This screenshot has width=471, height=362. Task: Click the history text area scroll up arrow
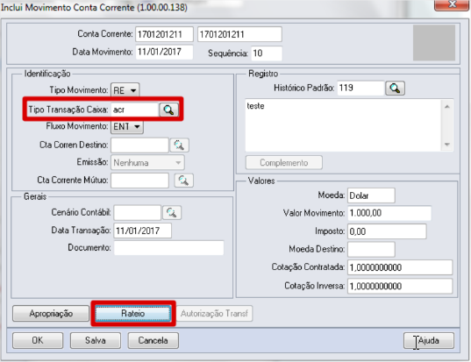click(x=447, y=106)
